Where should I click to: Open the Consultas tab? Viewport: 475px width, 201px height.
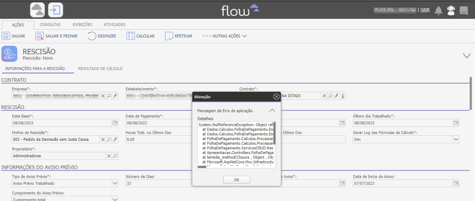coord(50,25)
